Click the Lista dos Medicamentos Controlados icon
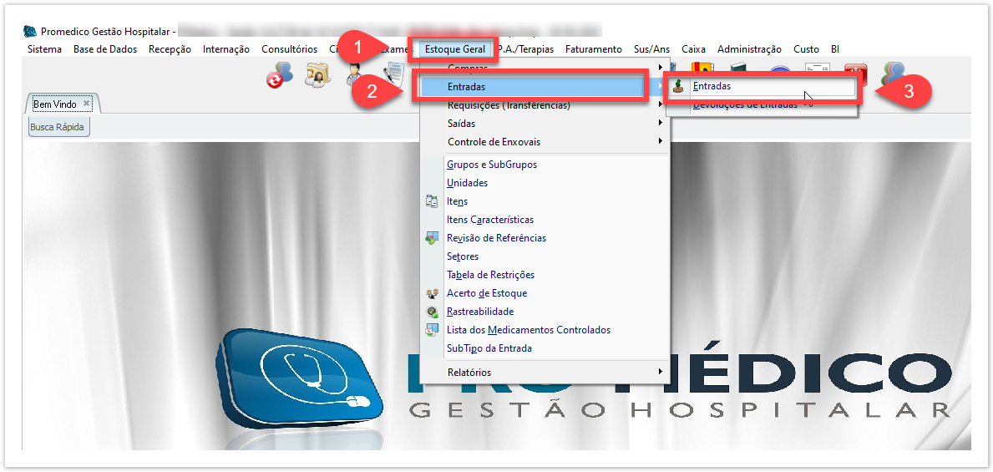993x472 pixels. click(x=432, y=330)
